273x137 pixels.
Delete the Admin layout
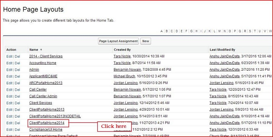17,70
